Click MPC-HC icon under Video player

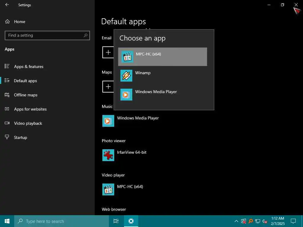(x=108, y=189)
